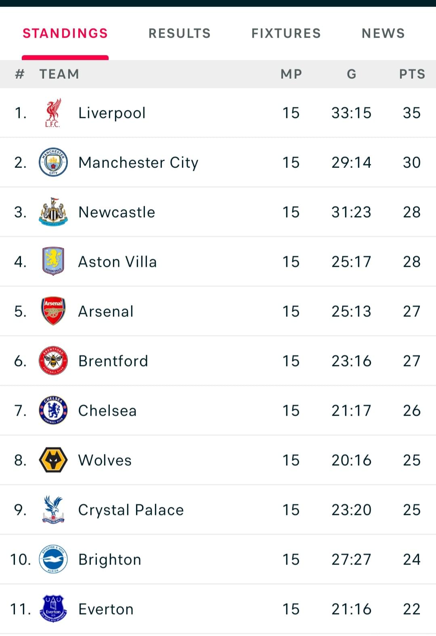
Task: Tap the Manchester City badge
Action: tap(53, 162)
